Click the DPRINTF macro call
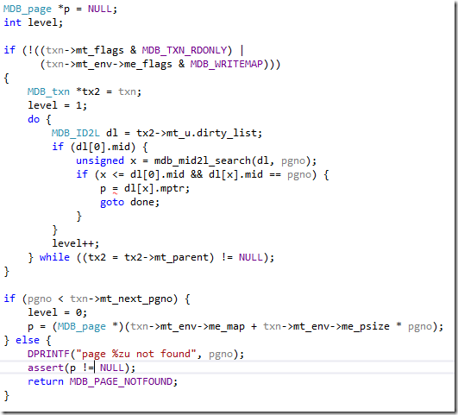The width and height of the screenshot is (458, 415). [48, 354]
